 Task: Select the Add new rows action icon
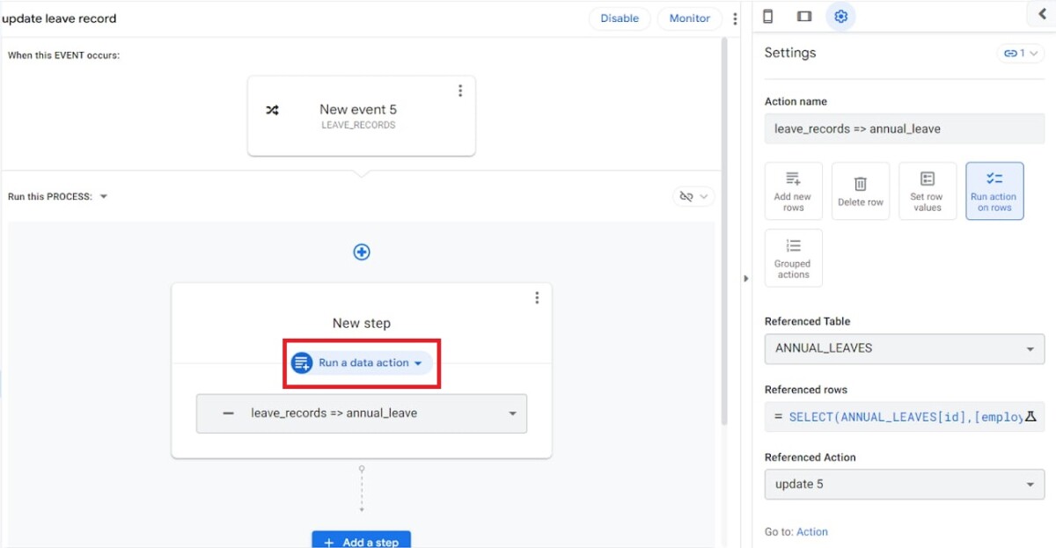(x=793, y=190)
